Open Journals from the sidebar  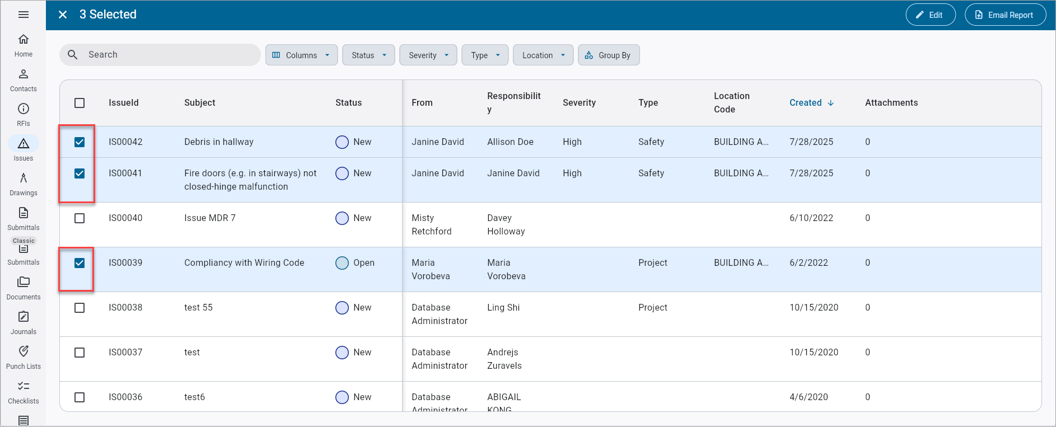click(24, 323)
